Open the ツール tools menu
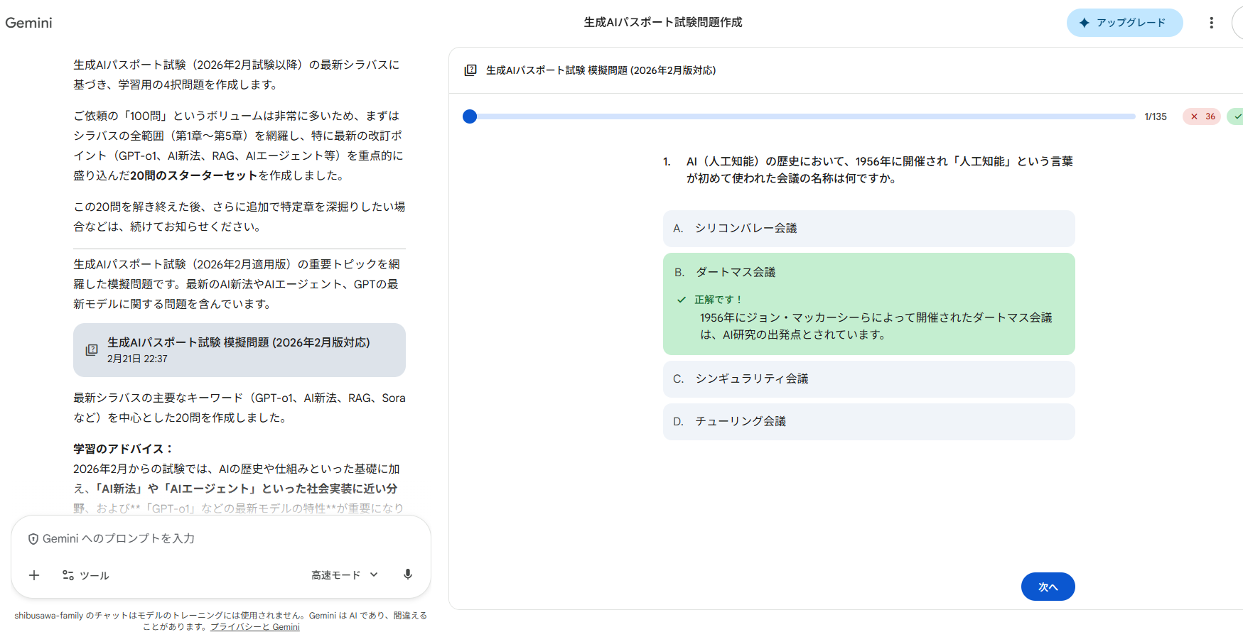This screenshot has width=1243, height=637. (85, 575)
